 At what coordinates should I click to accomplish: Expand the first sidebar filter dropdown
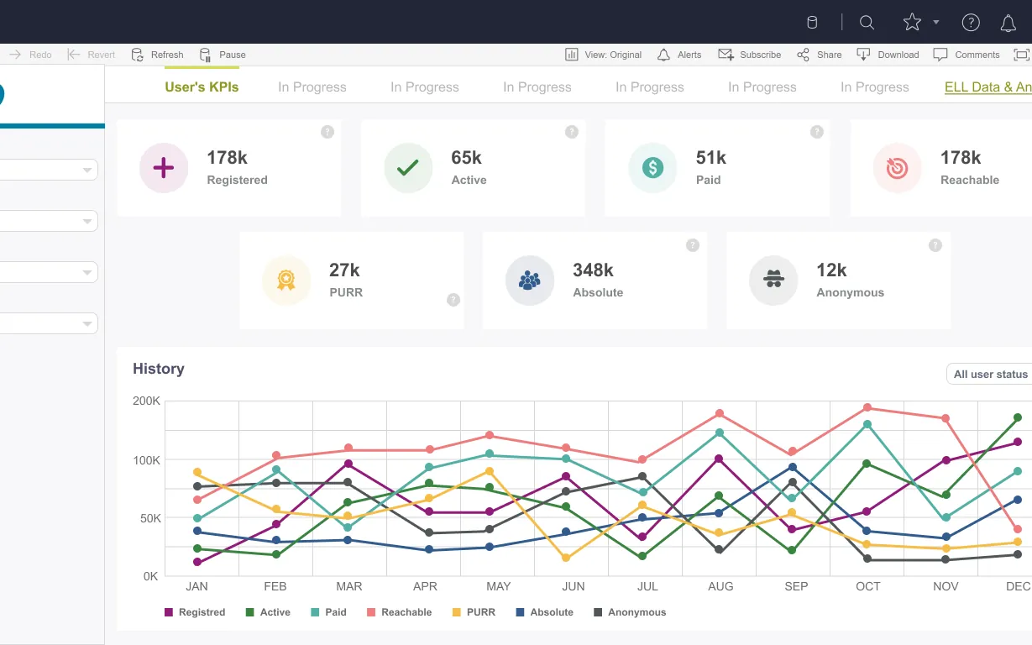[86, 170]
